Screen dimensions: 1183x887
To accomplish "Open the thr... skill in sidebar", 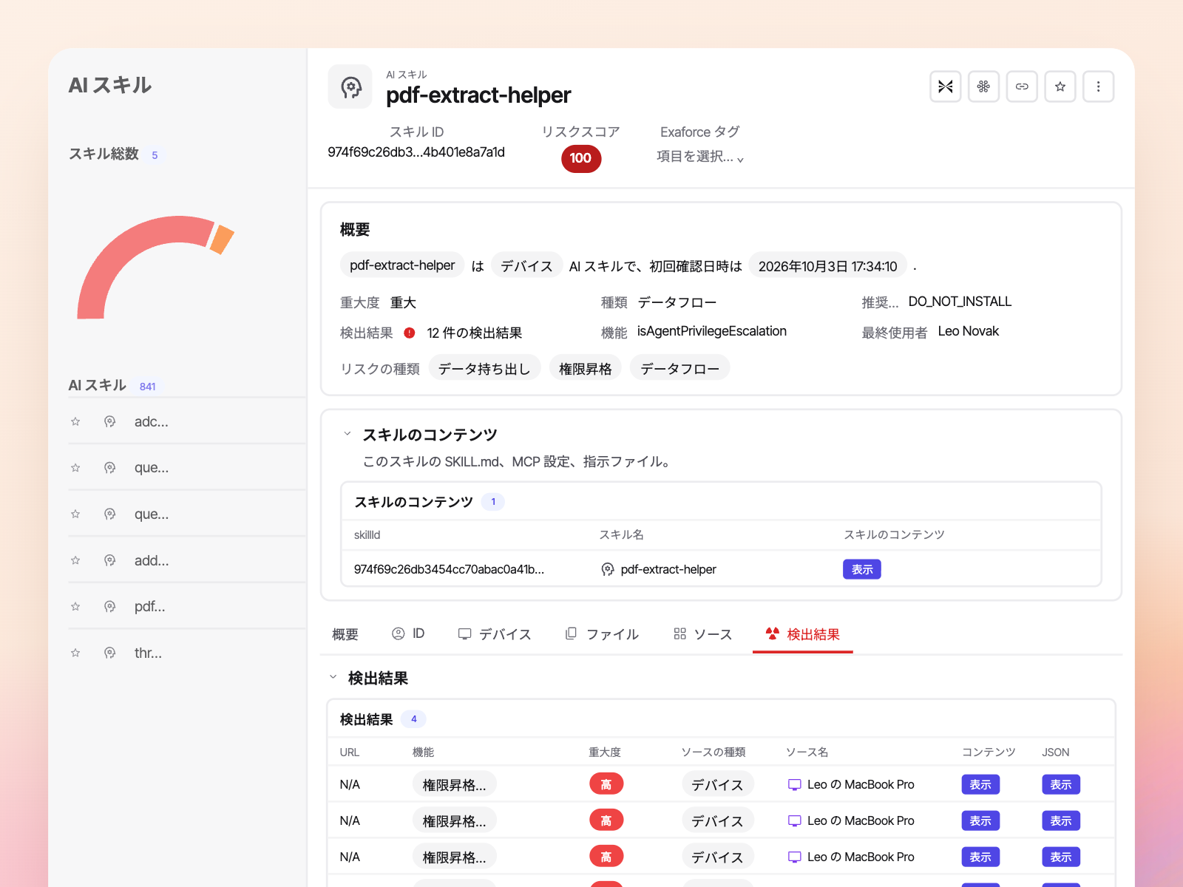I will [x=148, y=653].
